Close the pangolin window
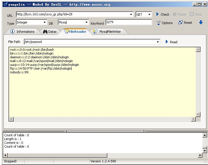208x165 pixels. 205,4
